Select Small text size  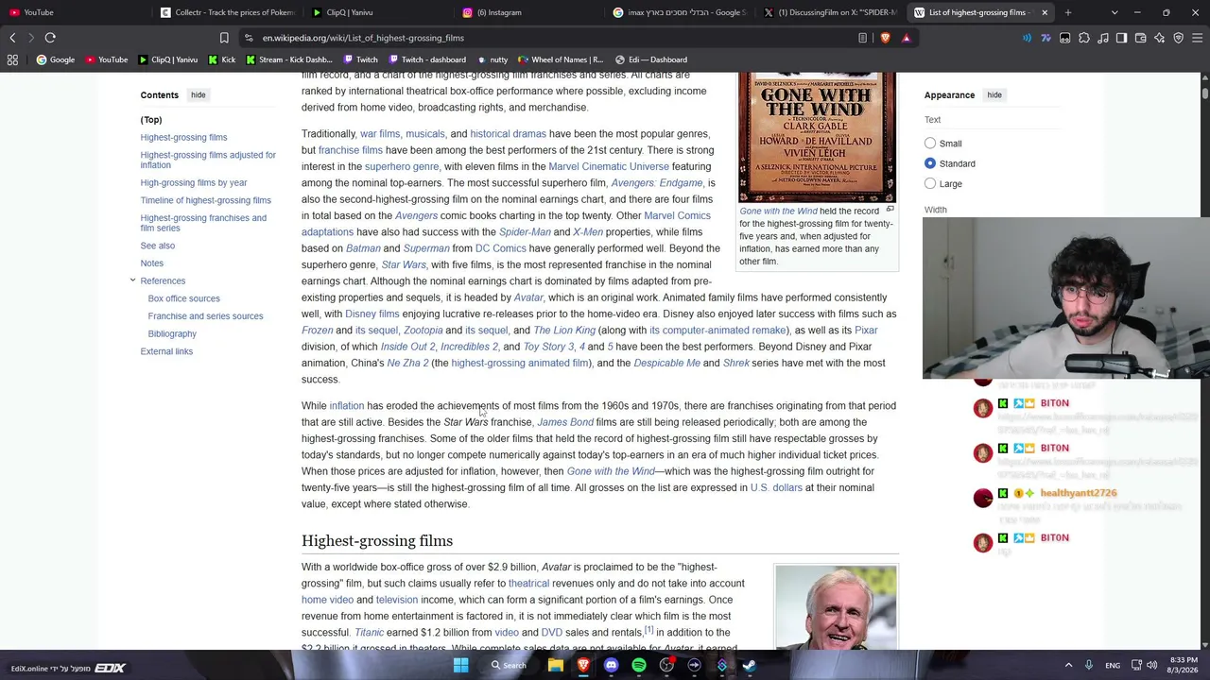tap(930, 144)
